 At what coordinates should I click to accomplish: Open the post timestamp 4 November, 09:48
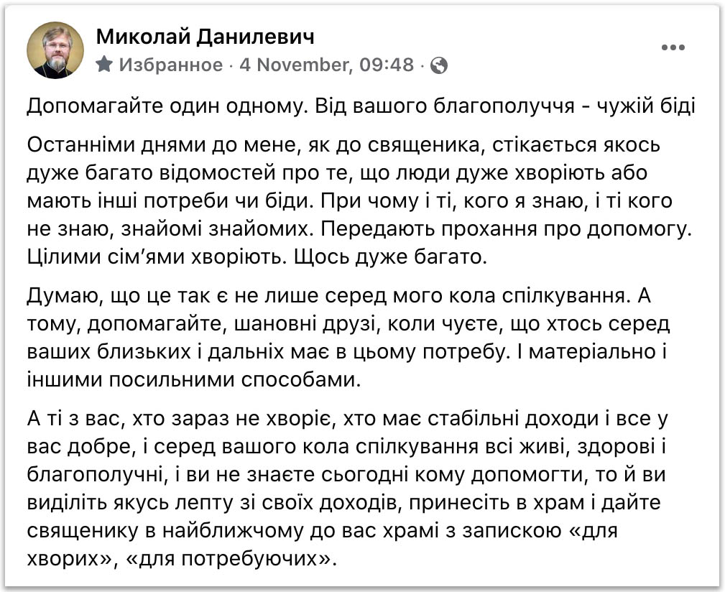(x=326, y=65)
